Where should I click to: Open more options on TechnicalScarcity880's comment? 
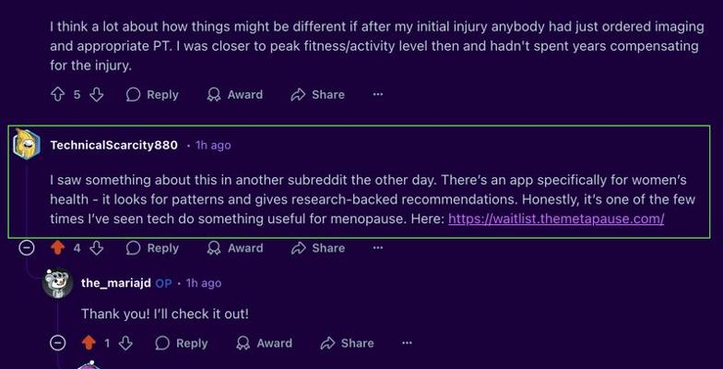tap(377, 248)
